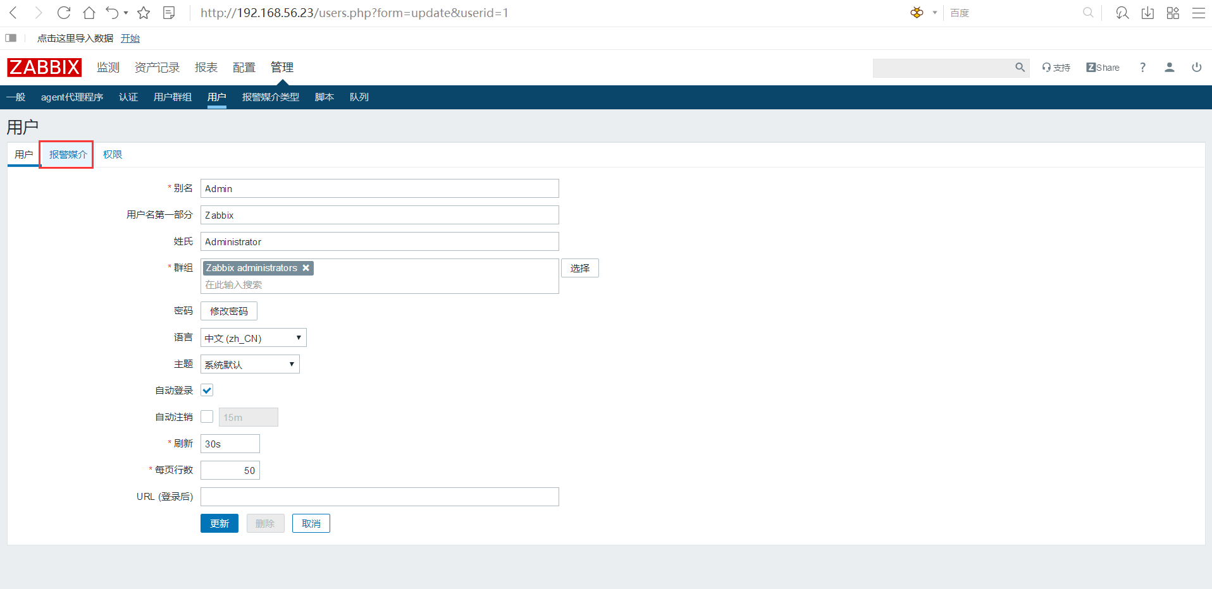Focus the 用户名第一部分 field
The width and height of the screenshot is (1212, 589).
point(380,216)
